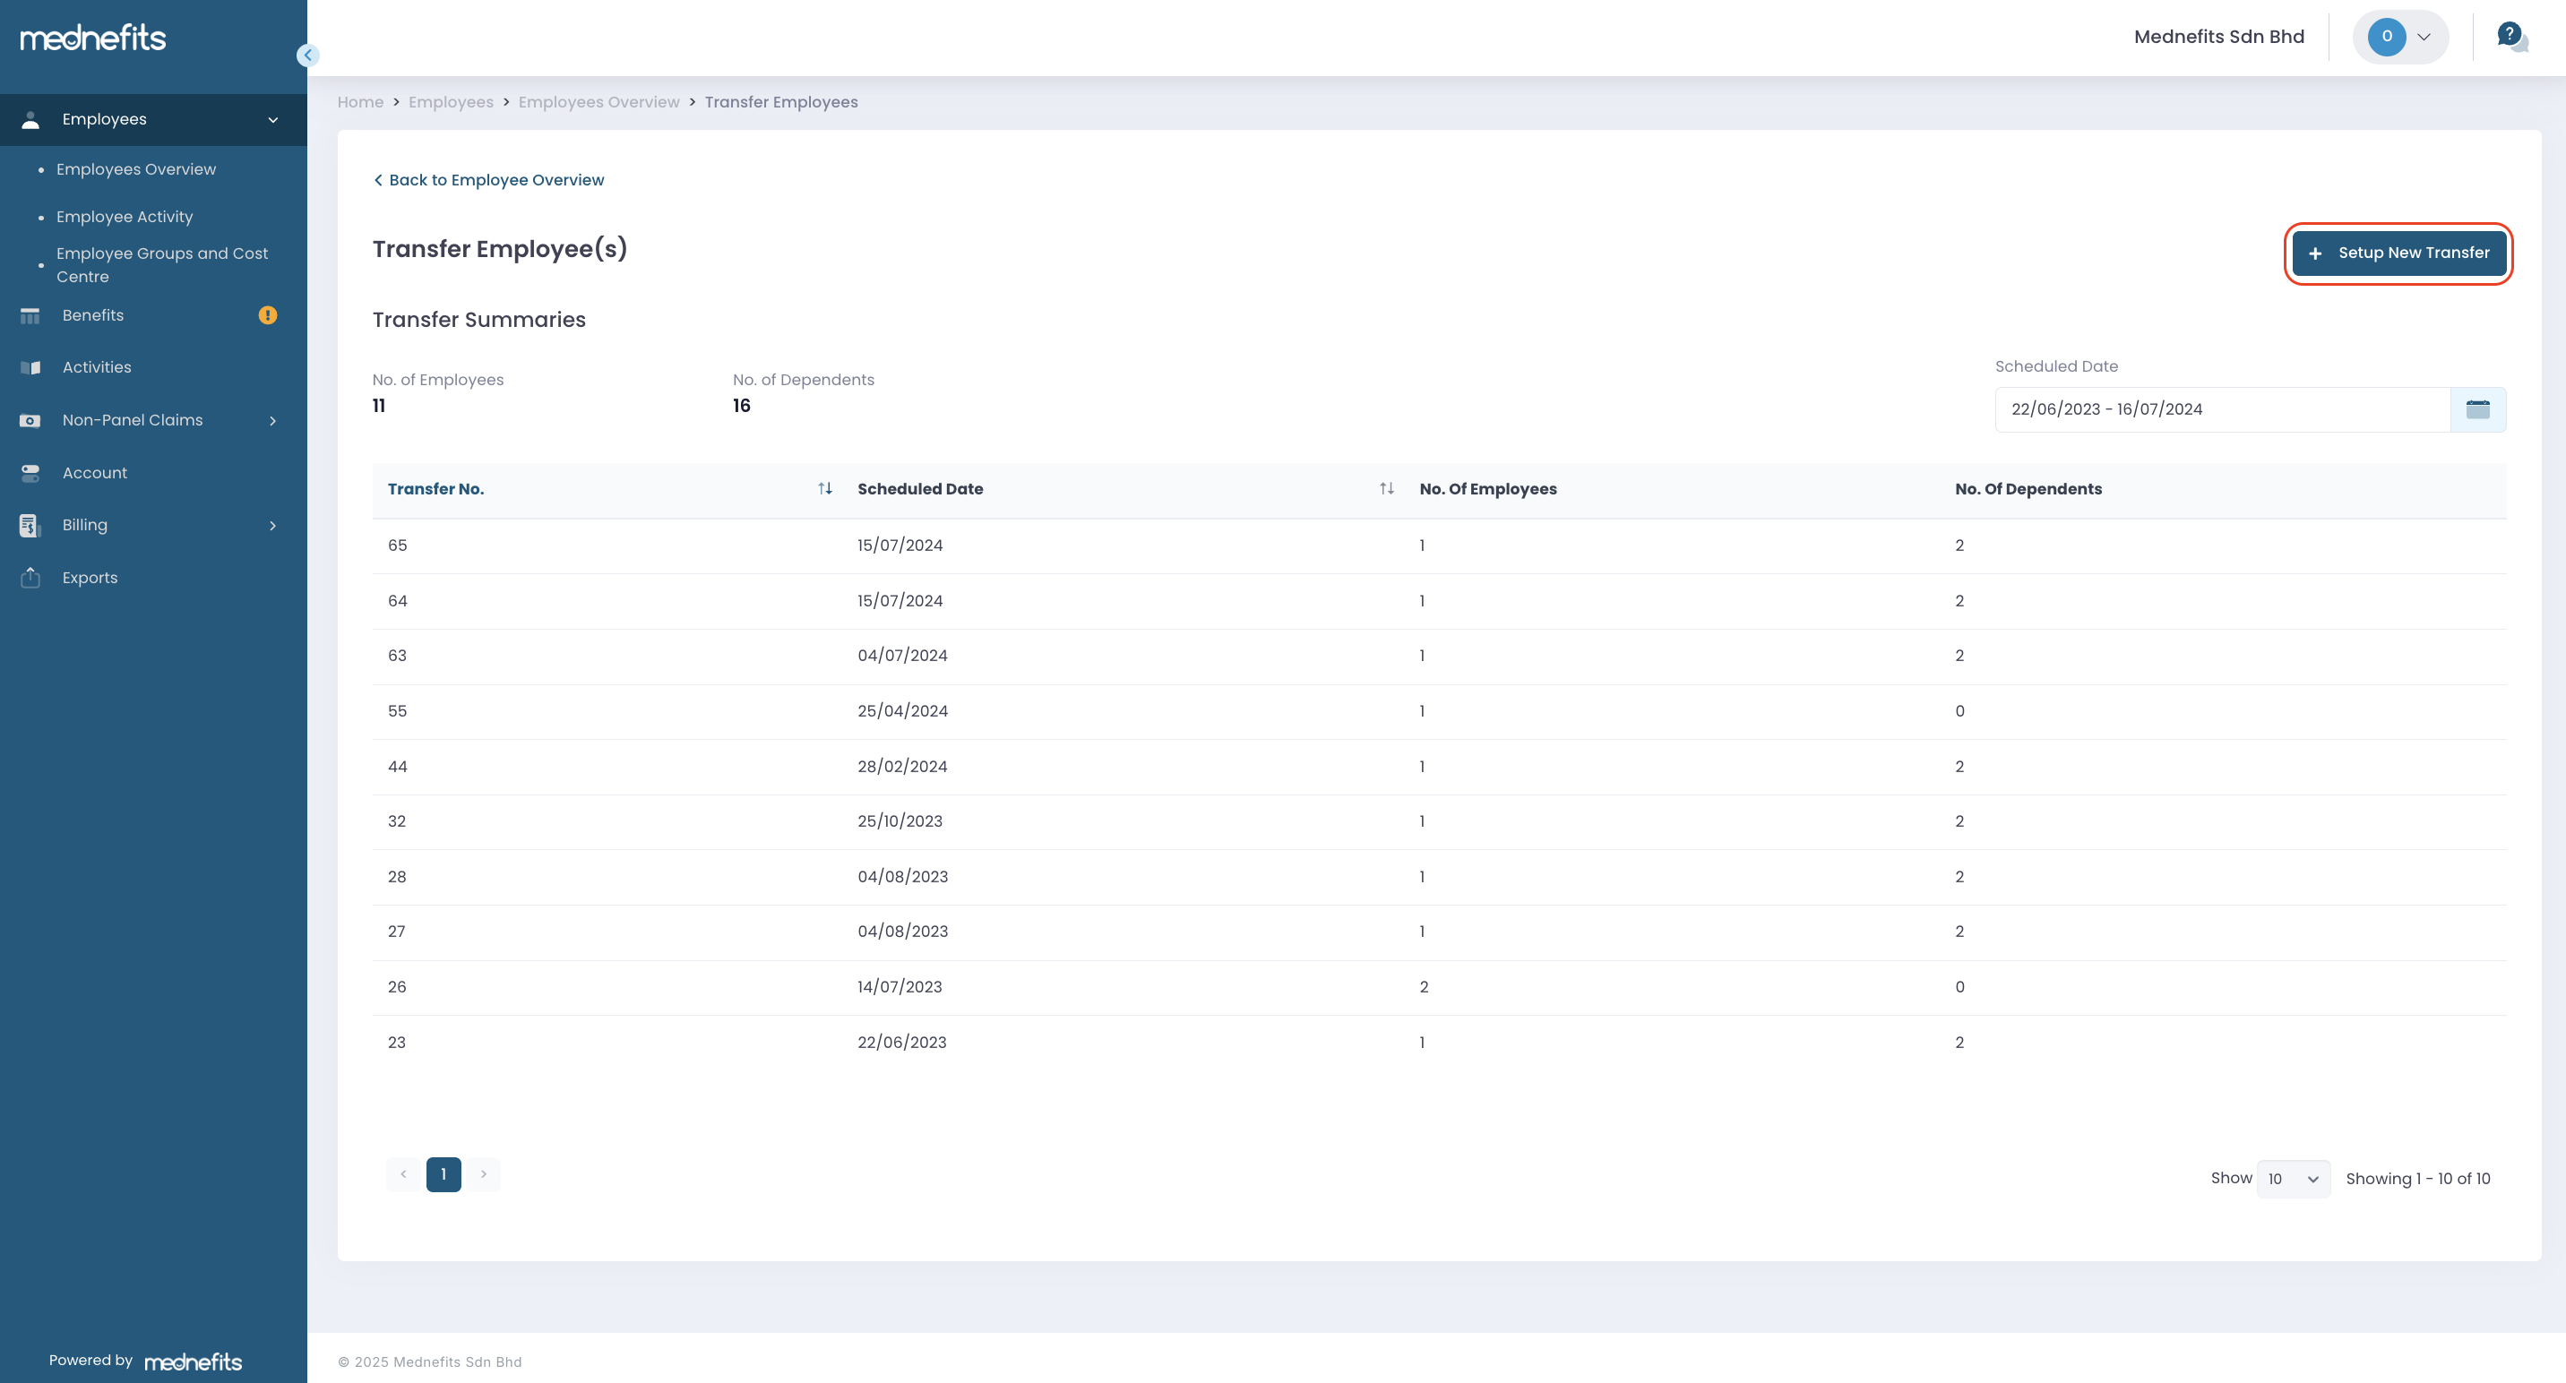Open the help chat icon
Image resolution: width=2566 pixels, height=1383 pixels.
click(2510, 37)
